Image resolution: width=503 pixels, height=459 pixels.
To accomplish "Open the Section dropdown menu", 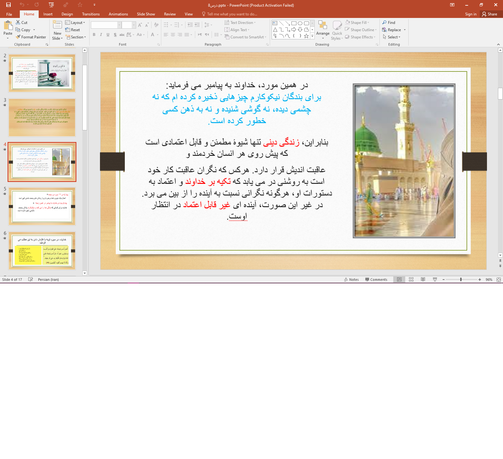I will (76, 37).
